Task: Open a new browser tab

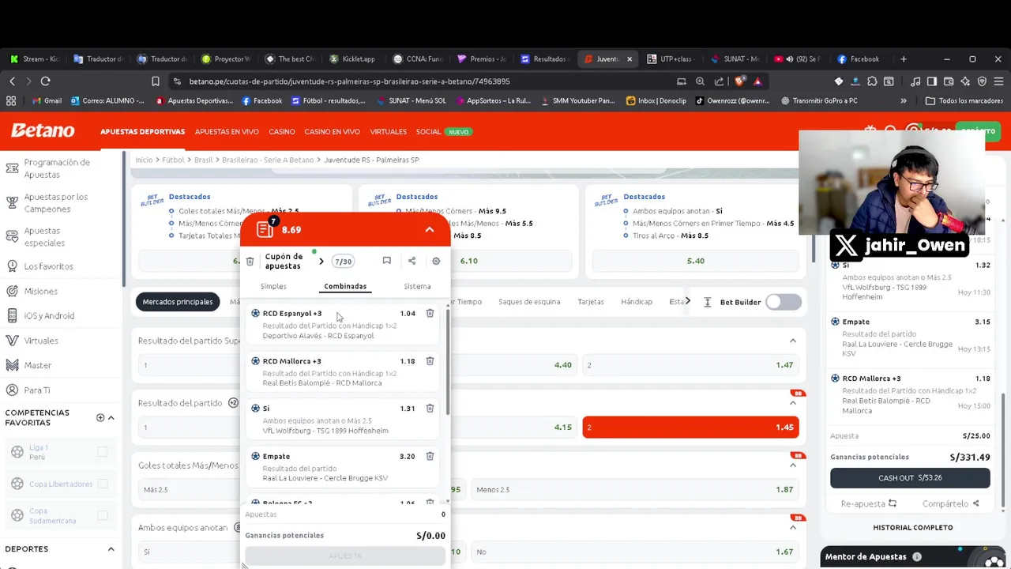Action: pos(904,59)
